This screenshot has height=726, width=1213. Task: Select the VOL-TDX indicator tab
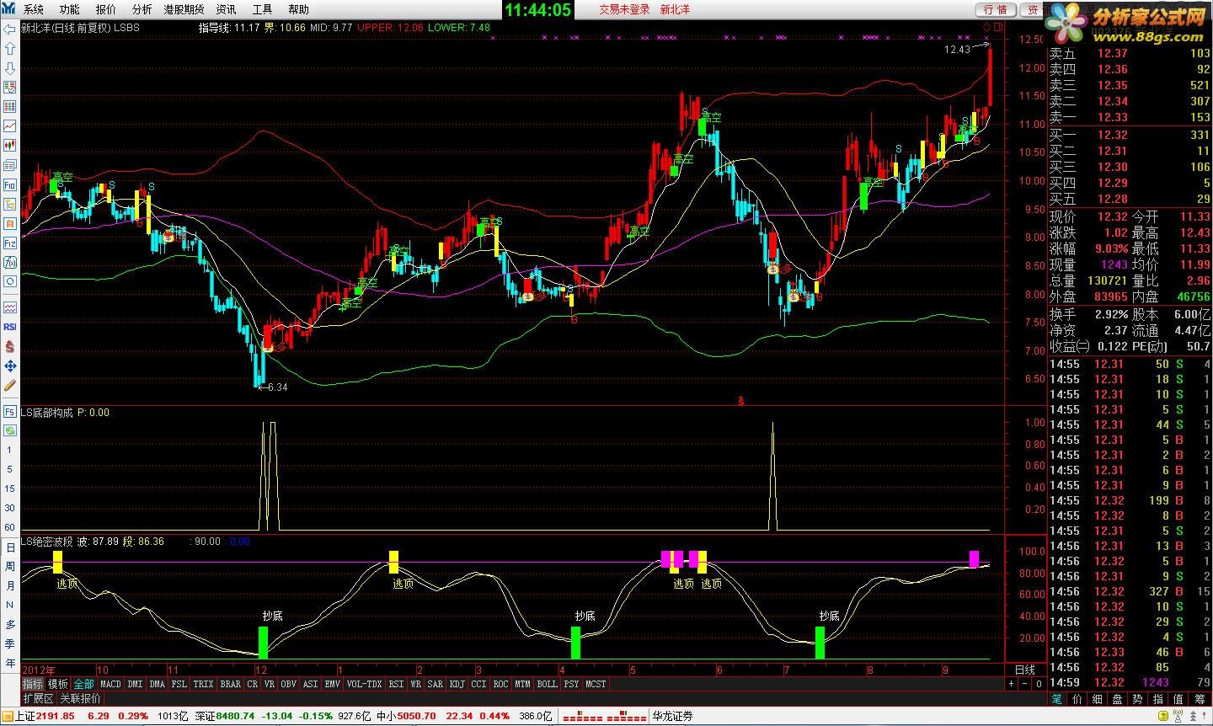coord(364,685)
